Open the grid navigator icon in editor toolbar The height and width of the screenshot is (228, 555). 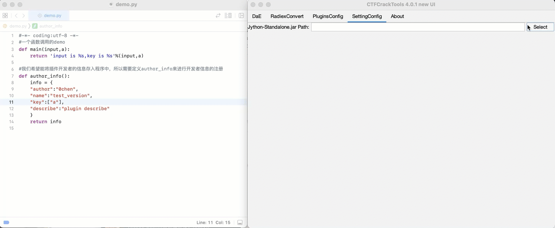(x=5, y=16)
